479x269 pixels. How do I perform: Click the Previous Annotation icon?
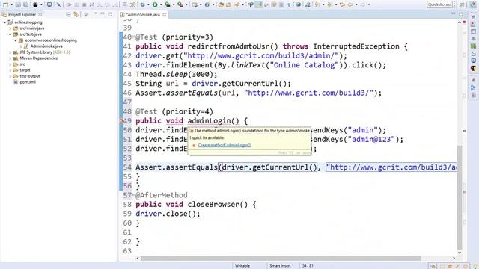point(329,4)
